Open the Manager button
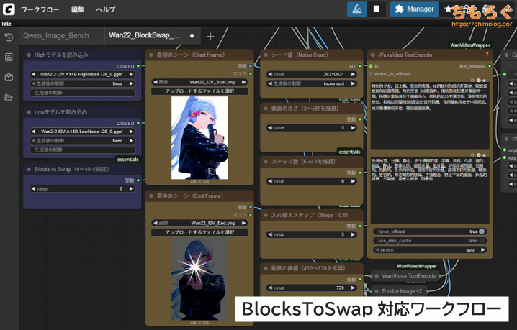The width and height of the screenshot is (517, 330). coord(414,9)
